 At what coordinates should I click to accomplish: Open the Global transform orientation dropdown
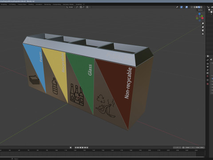[71, 7]
